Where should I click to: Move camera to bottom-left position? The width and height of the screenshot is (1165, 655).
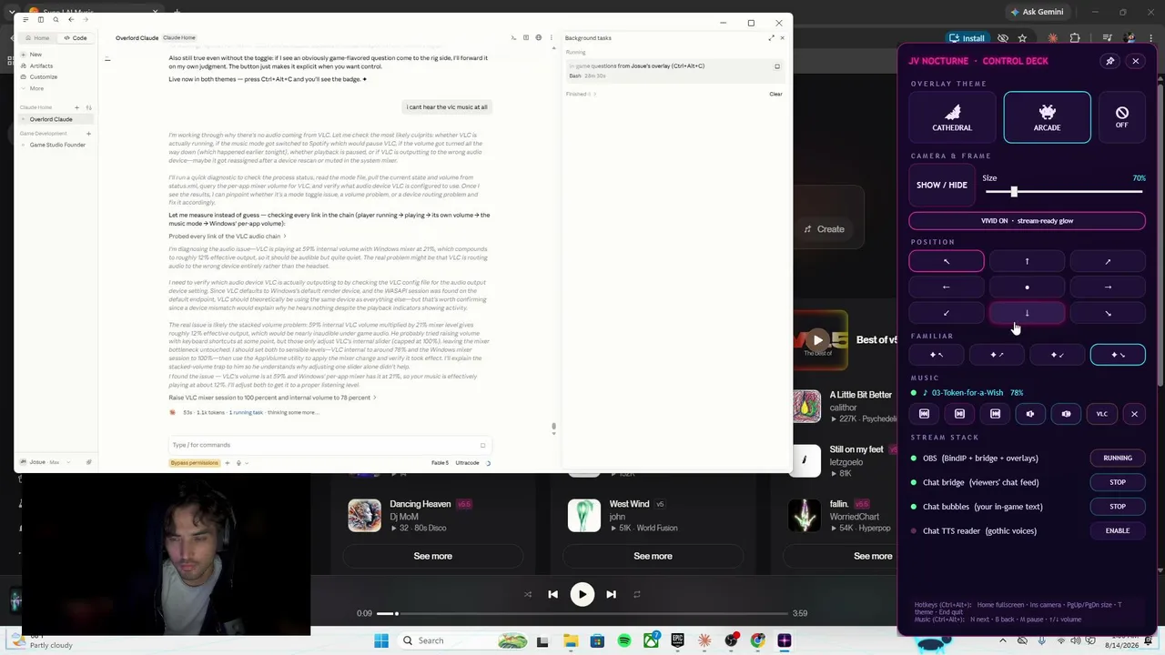[x=947, y=313]
